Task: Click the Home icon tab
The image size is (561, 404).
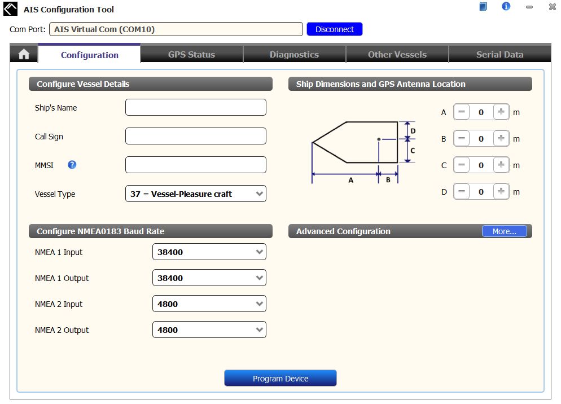Action: (x=24, y=54)
